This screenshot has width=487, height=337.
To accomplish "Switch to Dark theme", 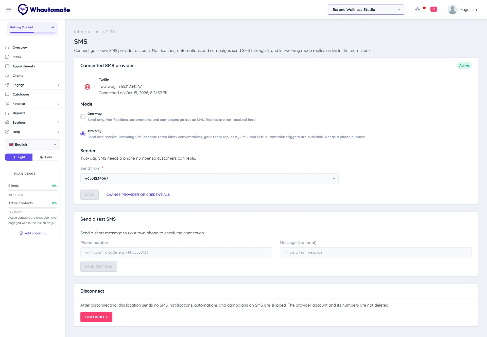I will pos(46,157).
